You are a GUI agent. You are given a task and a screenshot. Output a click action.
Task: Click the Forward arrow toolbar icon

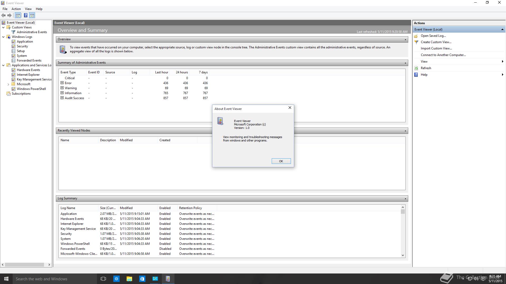pos(9,16)
